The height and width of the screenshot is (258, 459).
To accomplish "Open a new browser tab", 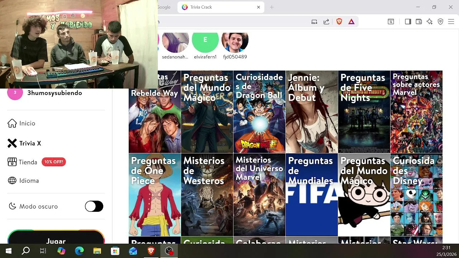I will pyautogui.click(x=272, y=7).
